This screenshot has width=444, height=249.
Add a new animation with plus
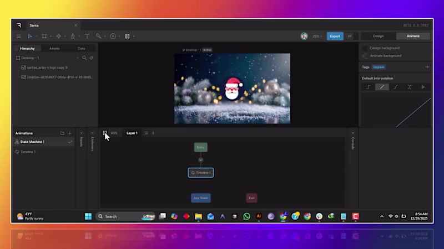pyautogui.click(x=70, y=133)
